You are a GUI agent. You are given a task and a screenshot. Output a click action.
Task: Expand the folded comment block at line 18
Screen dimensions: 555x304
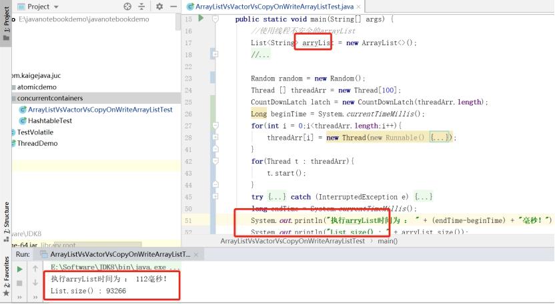215,55
